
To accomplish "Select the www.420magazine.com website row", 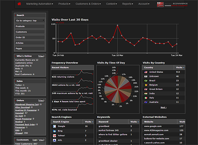I will coord(164,130).
